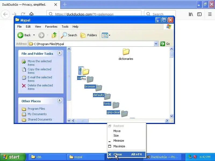Click file pane horizontal scrollbar left arrow
This screenshot has width=215, height=161.
click(x=73, y=120)
